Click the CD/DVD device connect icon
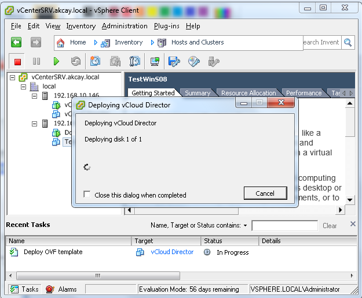 point(194,61)
